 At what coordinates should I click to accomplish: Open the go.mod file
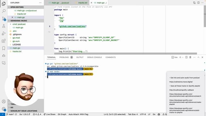[x=26, y=38]
